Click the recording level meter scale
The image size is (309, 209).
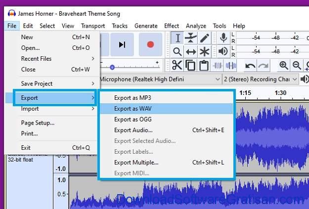272,38
